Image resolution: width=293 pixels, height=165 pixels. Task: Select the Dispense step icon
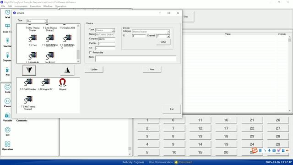[7, 55]
